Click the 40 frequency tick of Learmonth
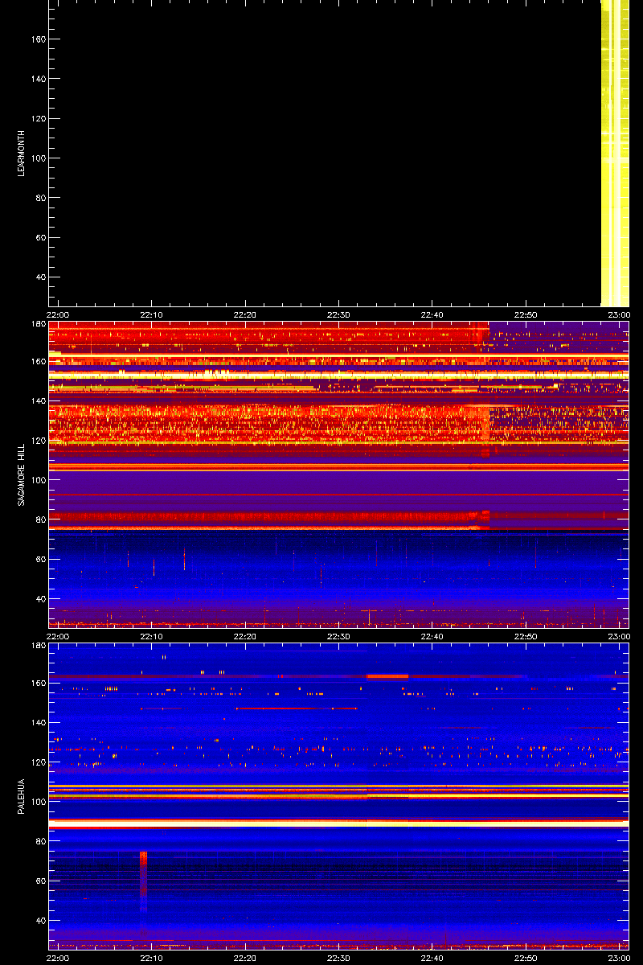Screen dimensions: 643x965 tap(41, 277)
